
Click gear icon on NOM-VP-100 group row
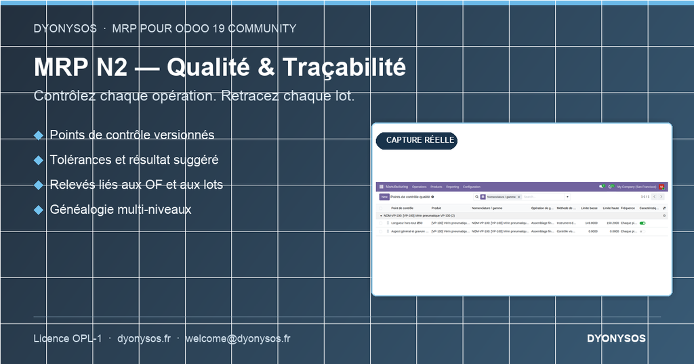coord(664,216)
